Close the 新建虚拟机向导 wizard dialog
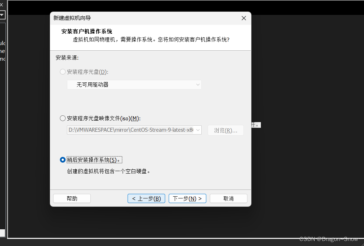 coord(243,18)
